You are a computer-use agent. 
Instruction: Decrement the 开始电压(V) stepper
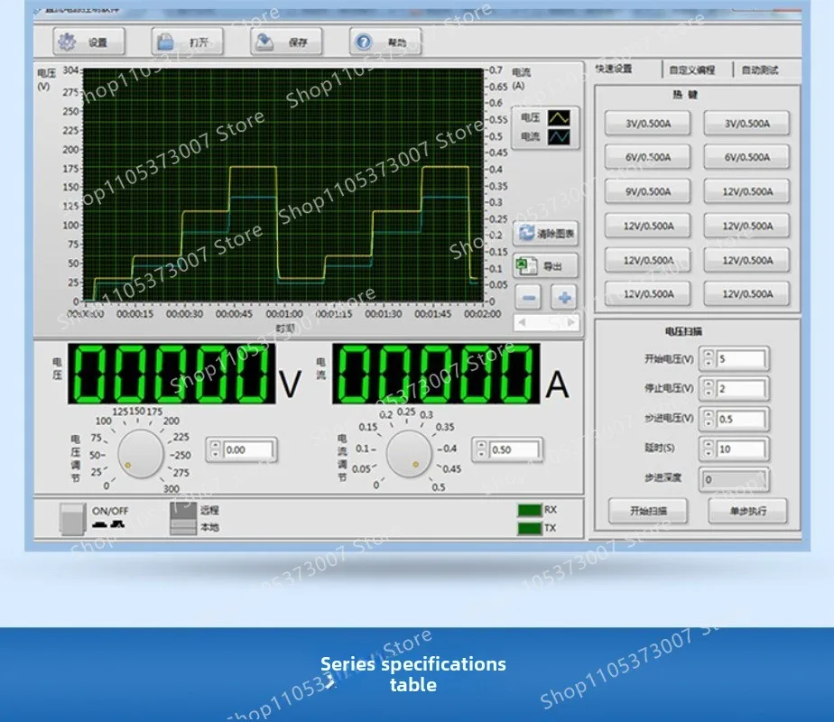(x=708, y=364)
